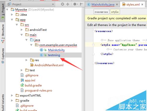Click the </resources> closing tag line
The height and width of the screenshot is (111, 147).
pos(104,63)
